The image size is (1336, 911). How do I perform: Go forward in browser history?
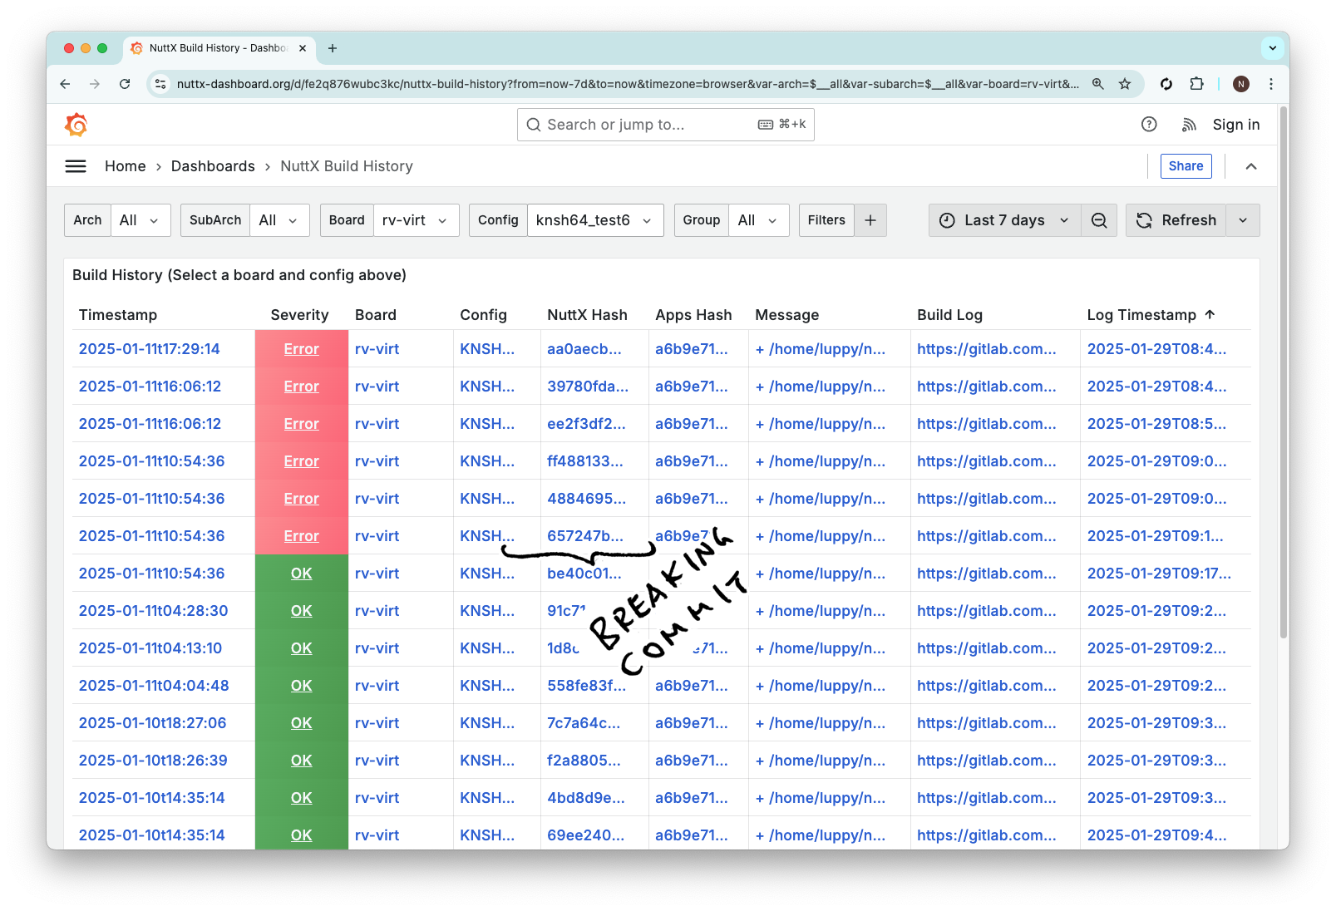pyautogui.click(x=95, y=84)
